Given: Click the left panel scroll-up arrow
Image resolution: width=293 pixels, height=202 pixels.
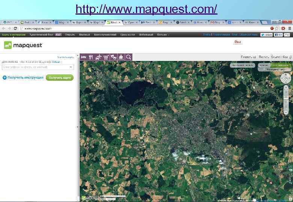Looking at the screenshot, I should point(77,55).
